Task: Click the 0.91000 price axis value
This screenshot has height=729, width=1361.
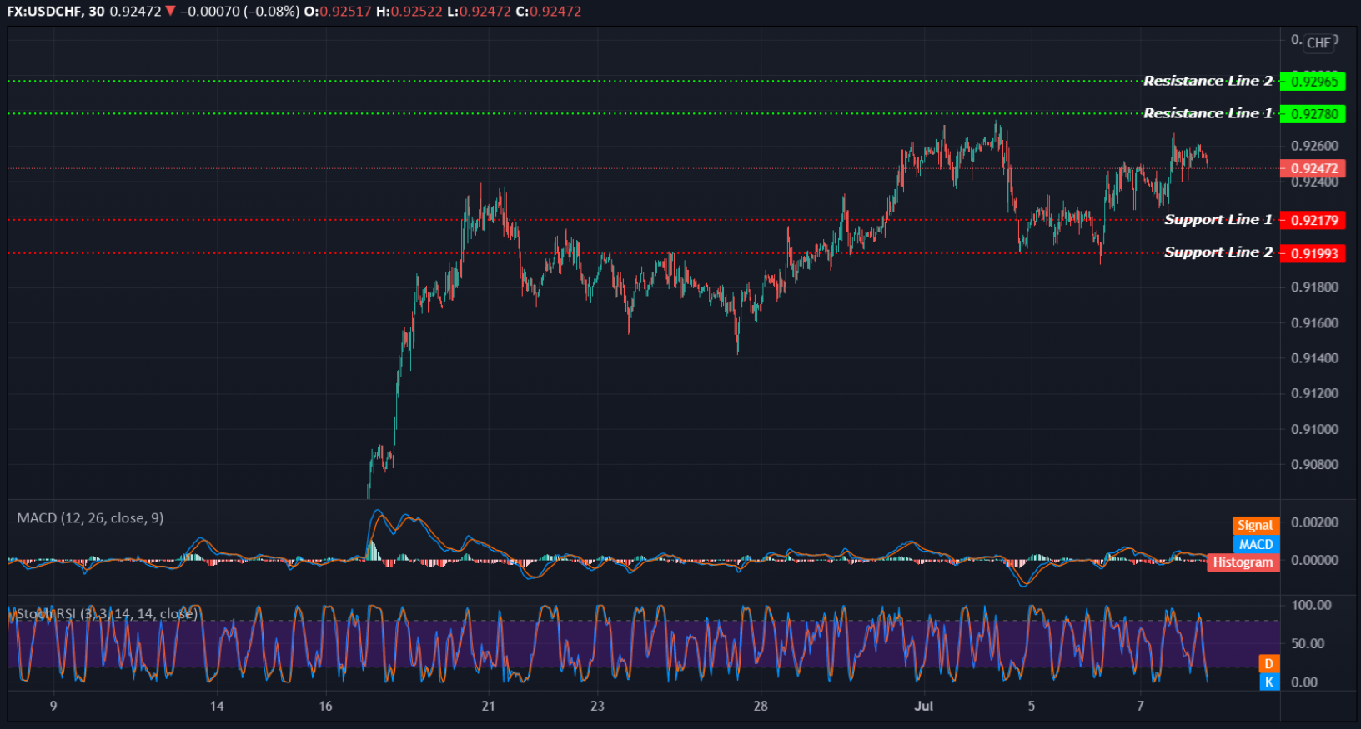Action: pyautogui.click(x=1314, y=429)
